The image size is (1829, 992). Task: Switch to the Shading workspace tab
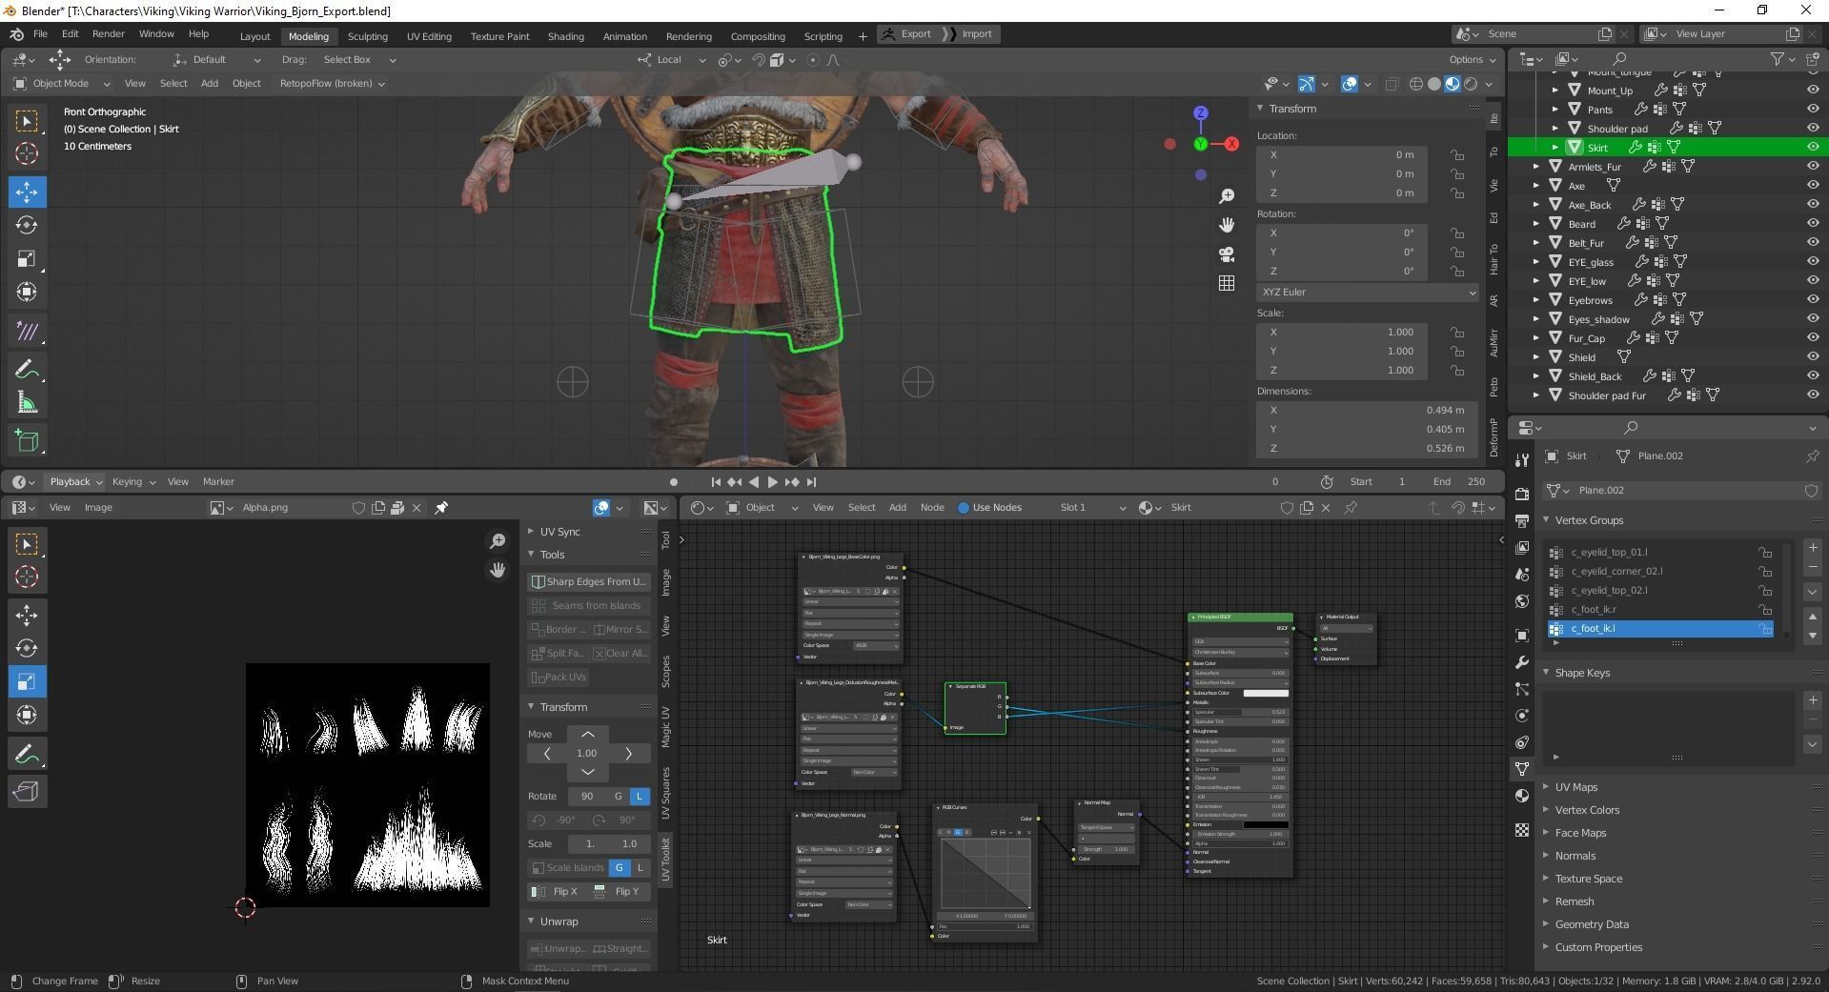tap(565, 36)
